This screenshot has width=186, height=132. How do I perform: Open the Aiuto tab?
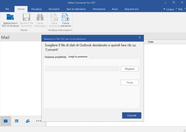pos(115,9)
